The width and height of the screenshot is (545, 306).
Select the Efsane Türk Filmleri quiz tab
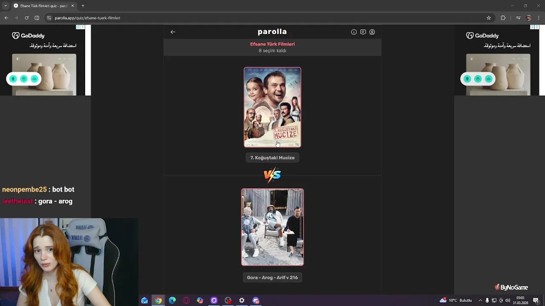coord(44,6)
